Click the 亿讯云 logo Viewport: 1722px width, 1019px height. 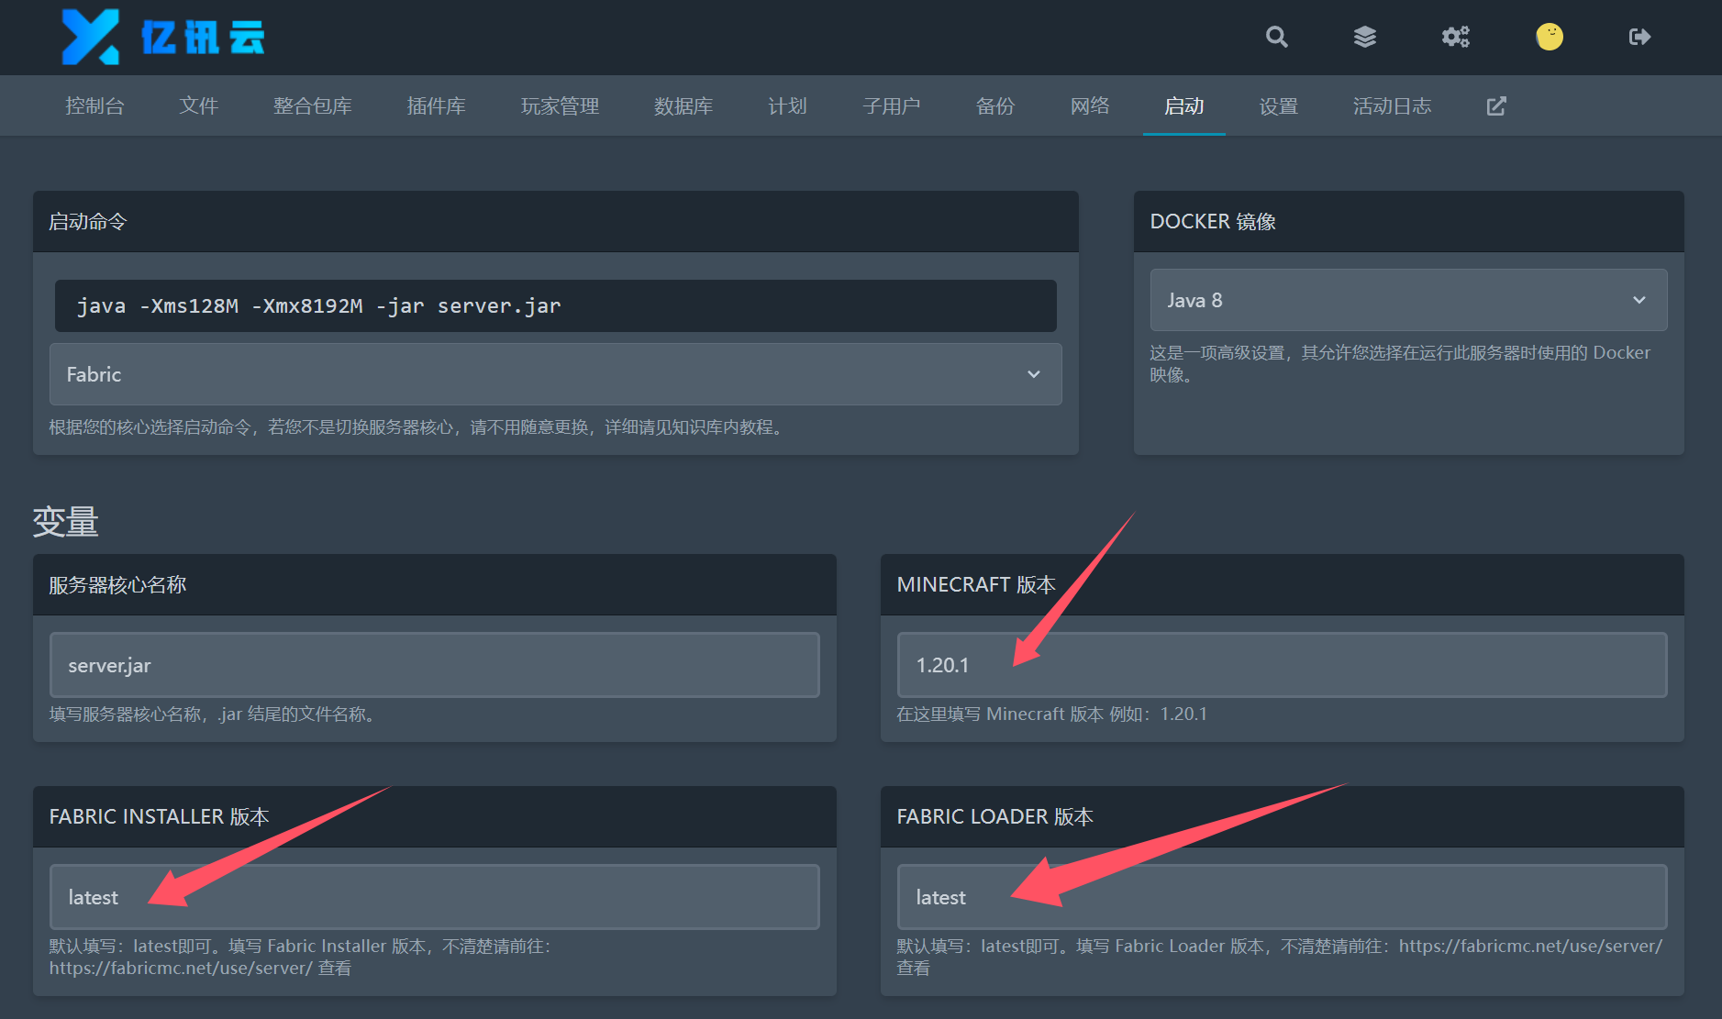[x=163, y=37]
